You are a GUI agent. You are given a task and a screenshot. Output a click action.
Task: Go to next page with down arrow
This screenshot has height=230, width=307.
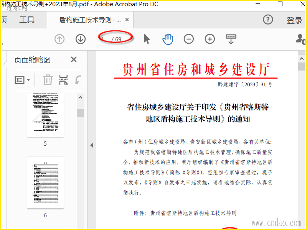(81, 39)
